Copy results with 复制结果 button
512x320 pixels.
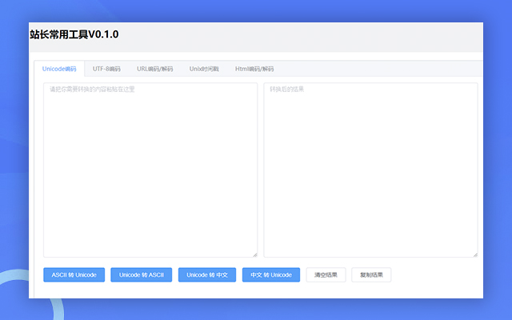tap(371, 275)
